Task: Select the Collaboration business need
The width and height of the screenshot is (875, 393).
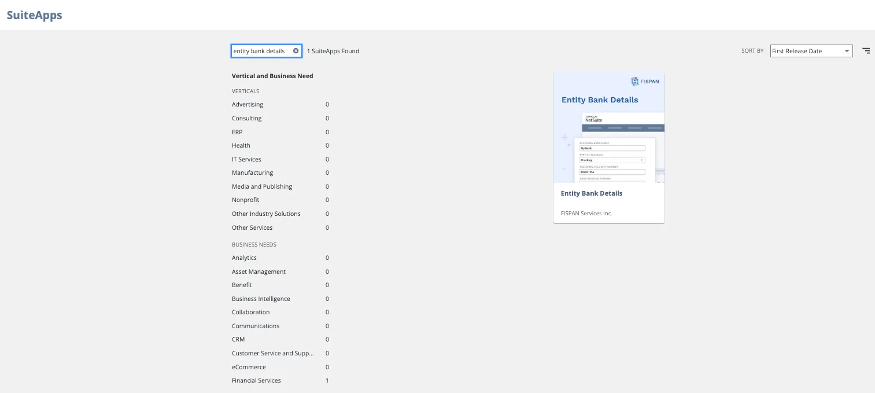Action: point(250,312)
